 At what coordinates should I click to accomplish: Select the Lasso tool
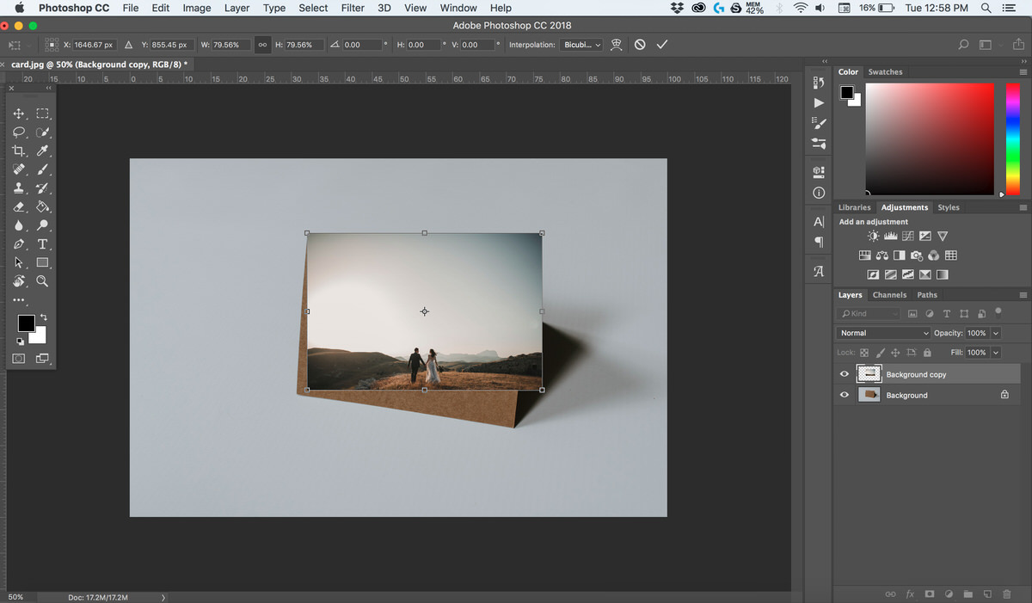[x=19, y=132]
